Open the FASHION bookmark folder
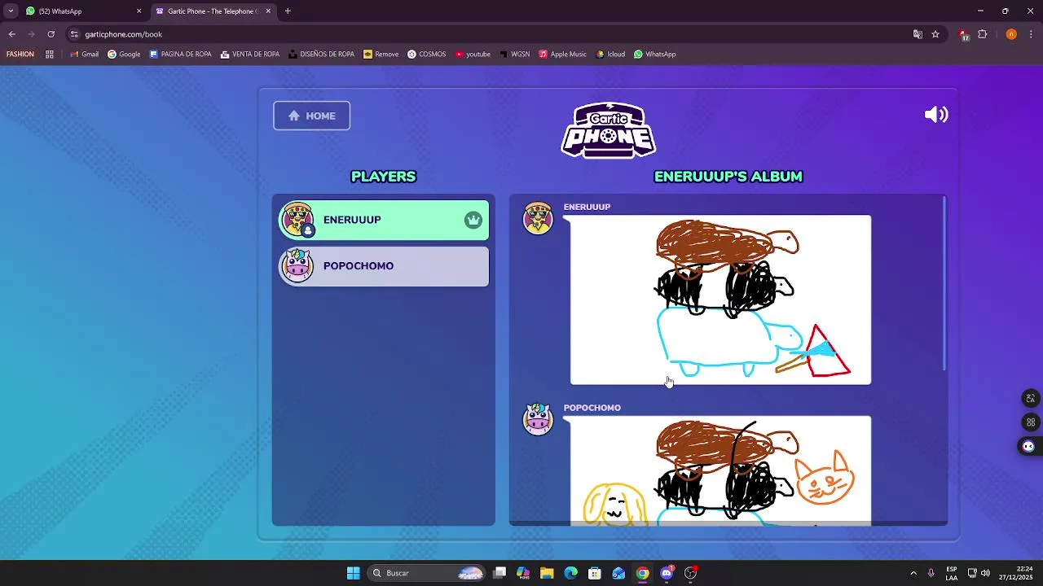Image resolution: width=1043 pixels, height=586 pixels. coord(20,55)
